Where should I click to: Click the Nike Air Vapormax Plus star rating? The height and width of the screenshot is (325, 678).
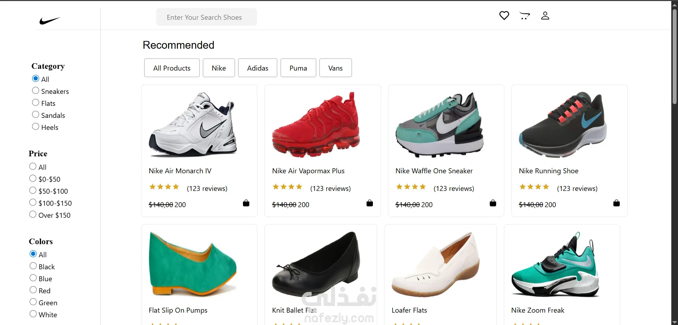tap(287, 187)
